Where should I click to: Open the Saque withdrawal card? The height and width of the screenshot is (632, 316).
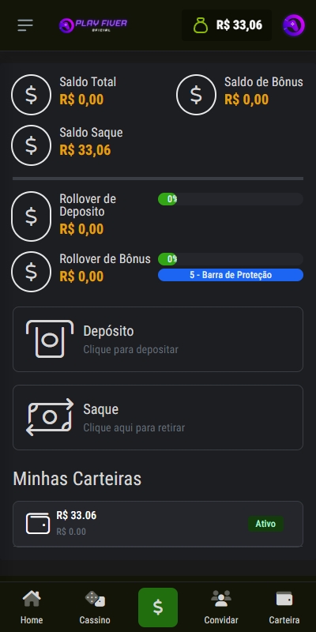pyautogui.click(x=158, y=418)
